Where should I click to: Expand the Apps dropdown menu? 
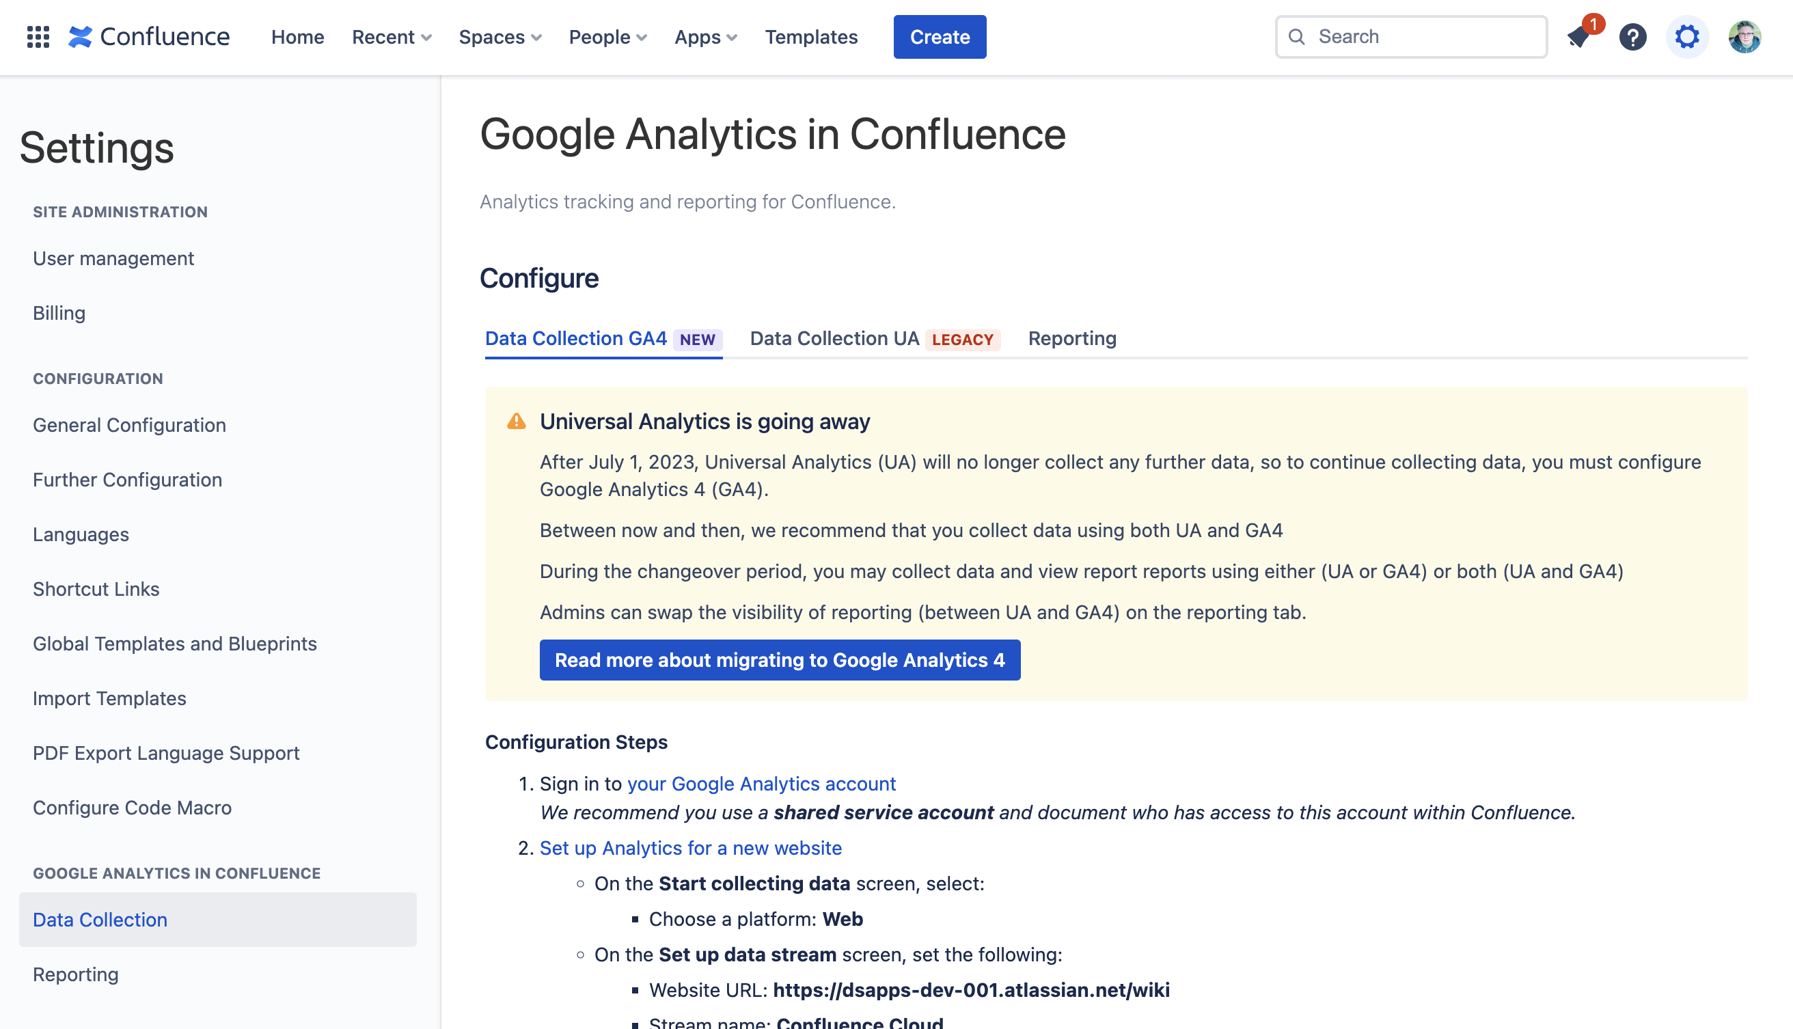point(705,37)
